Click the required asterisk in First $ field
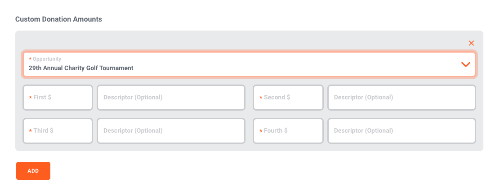Viewport: 500px width, 192px height. click(30, 98)
